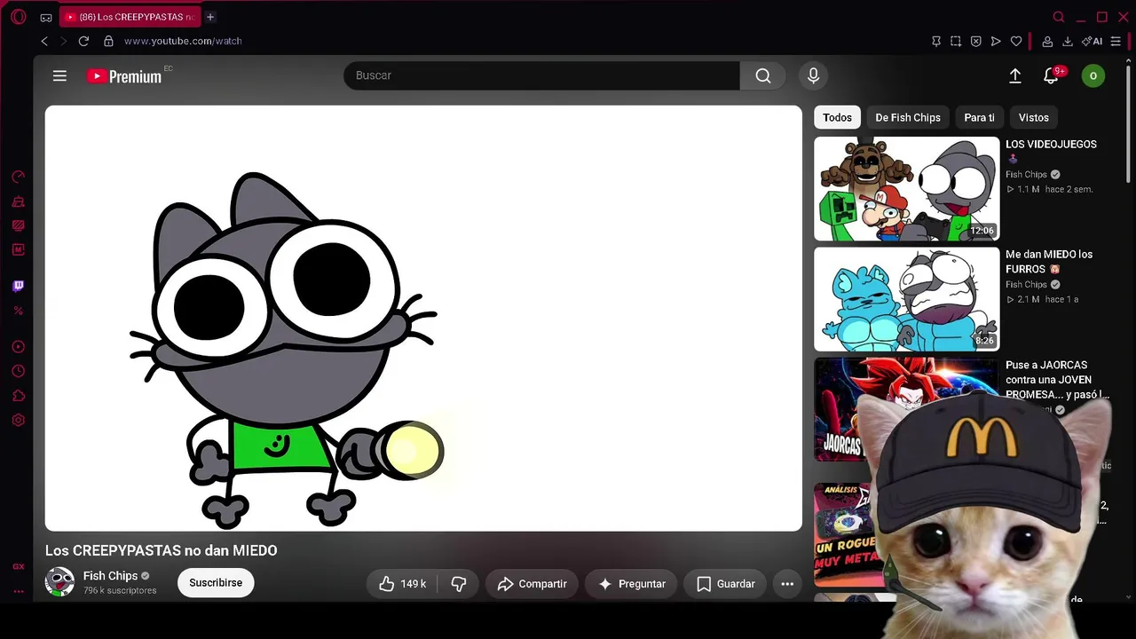Open sidebar three-dot setup menu
1136x639 pixels.
pos(18,590)
